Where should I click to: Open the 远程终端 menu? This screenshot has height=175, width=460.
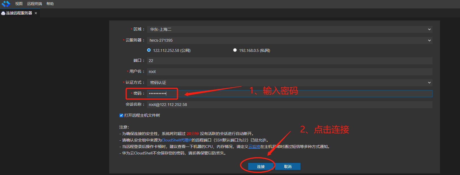[x=35, y=4]
